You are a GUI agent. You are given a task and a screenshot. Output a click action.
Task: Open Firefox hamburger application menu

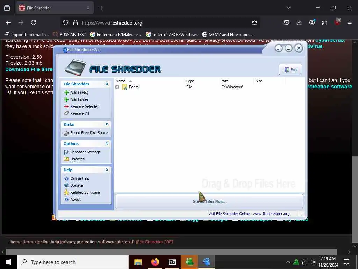(x=350, y=22)
